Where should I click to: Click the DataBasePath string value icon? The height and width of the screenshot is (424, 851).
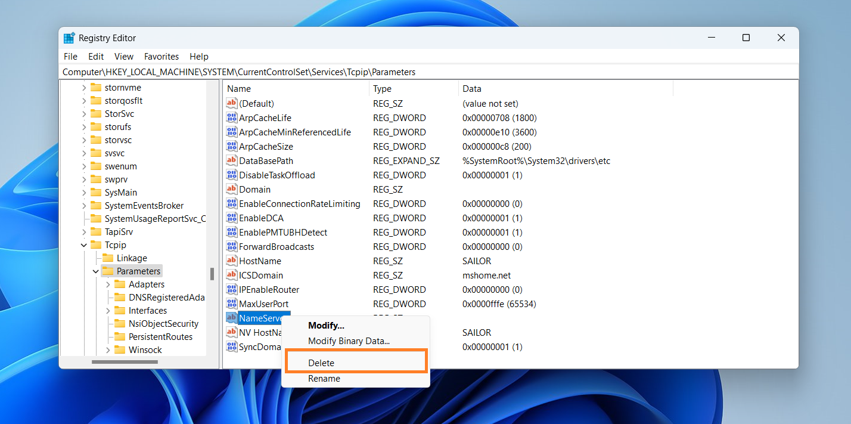(232, 161)
